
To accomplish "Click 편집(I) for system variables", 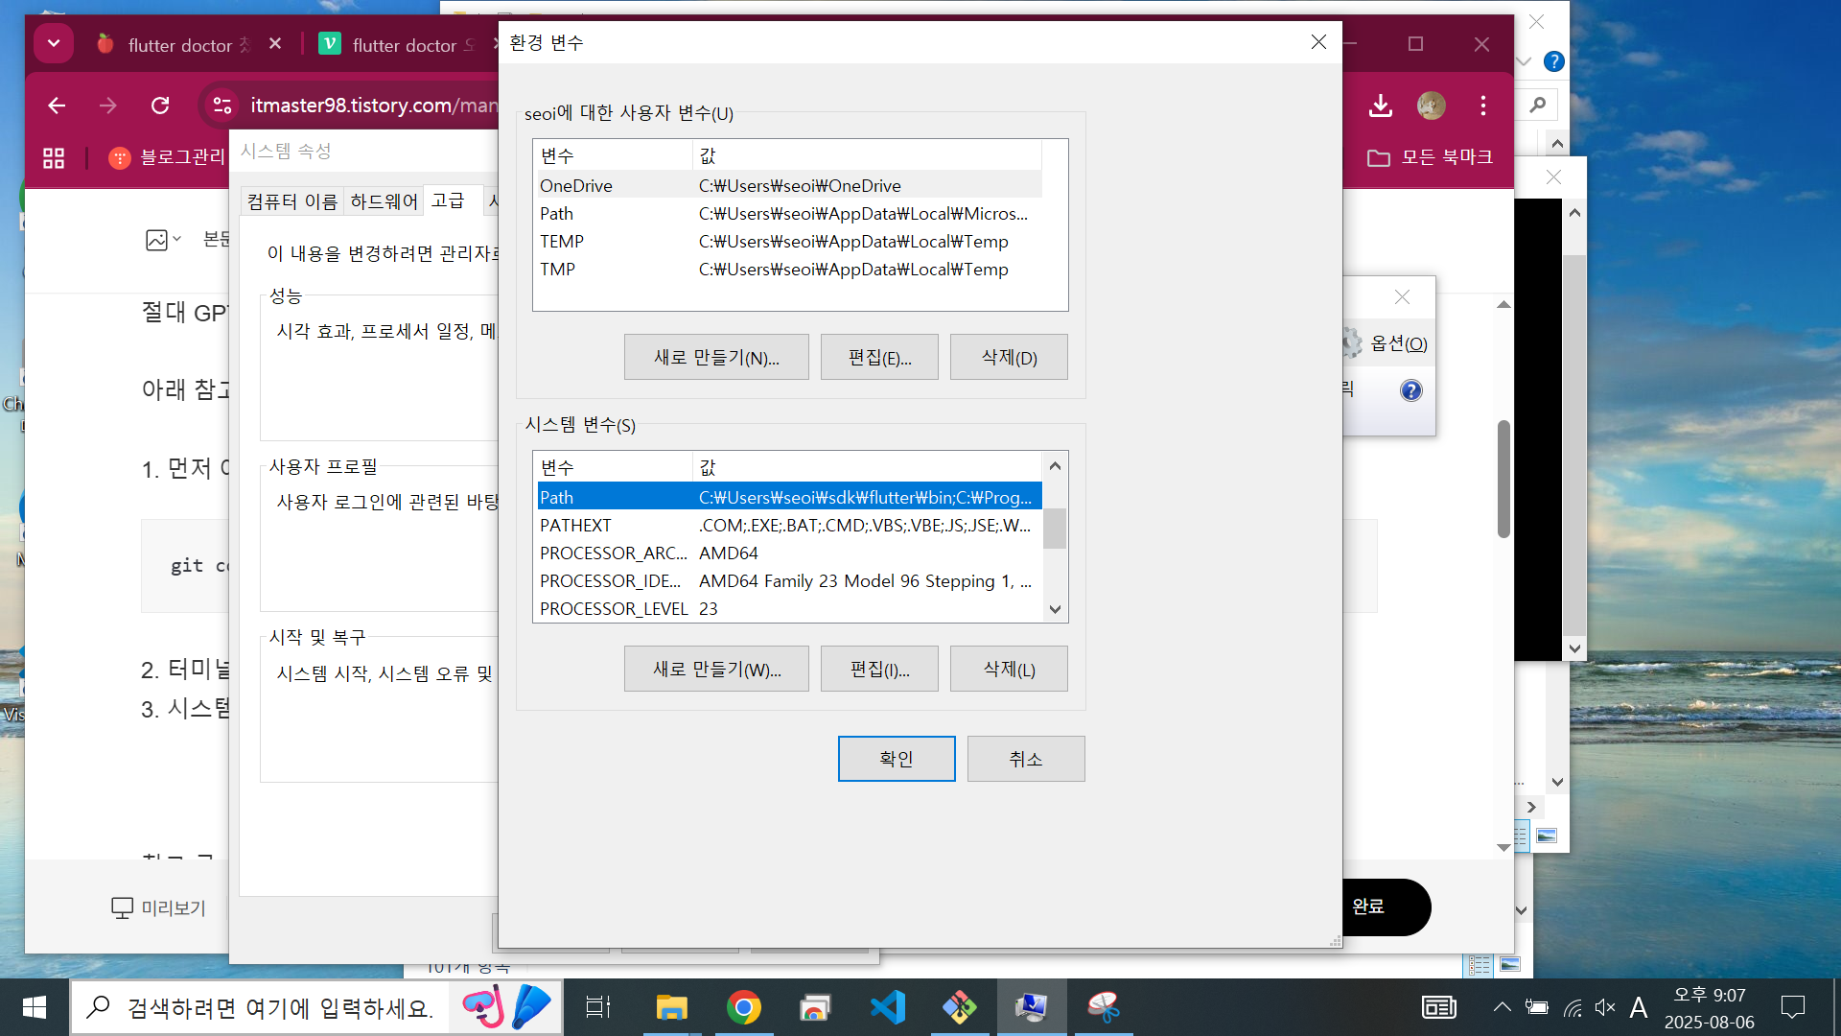I will point(879,670).
